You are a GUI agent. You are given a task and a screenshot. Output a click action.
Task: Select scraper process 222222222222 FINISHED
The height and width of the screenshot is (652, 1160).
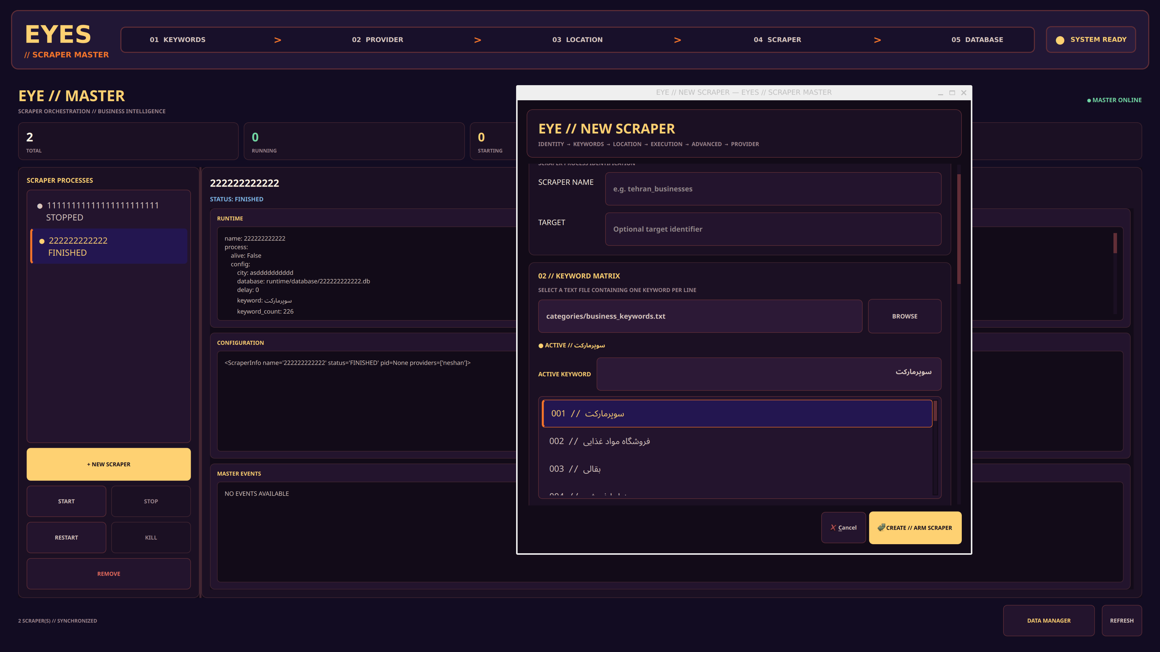coord(108,246)
